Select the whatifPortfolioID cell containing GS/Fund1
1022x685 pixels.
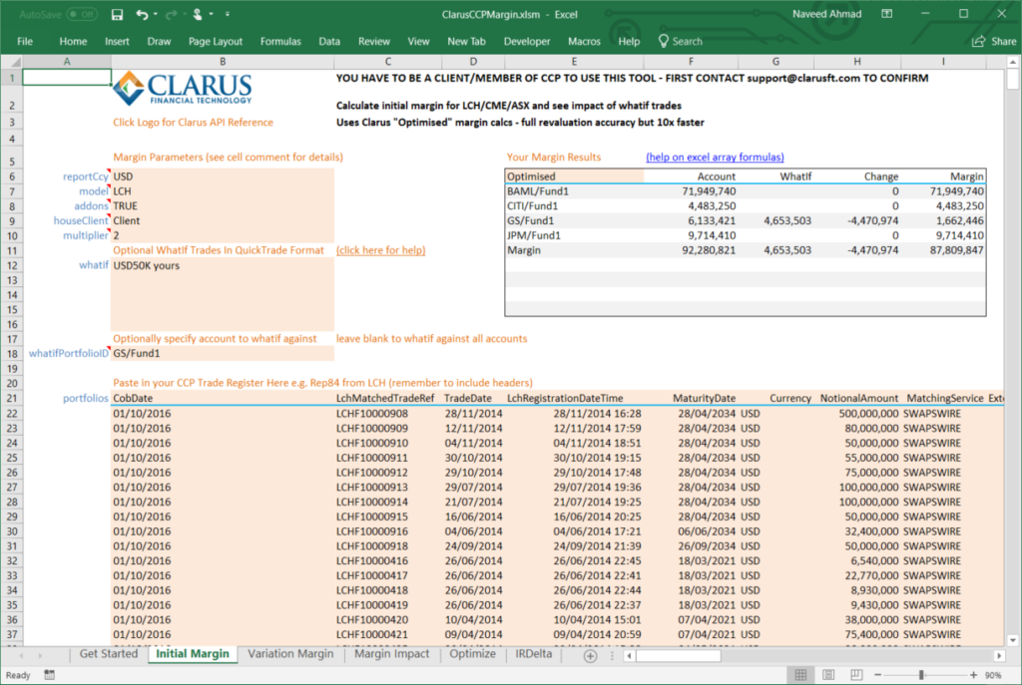pos(223,354)
